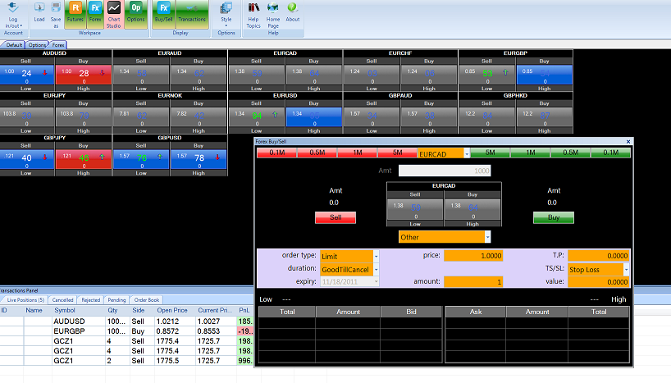Open the Order Book tab

coord(147,300)
